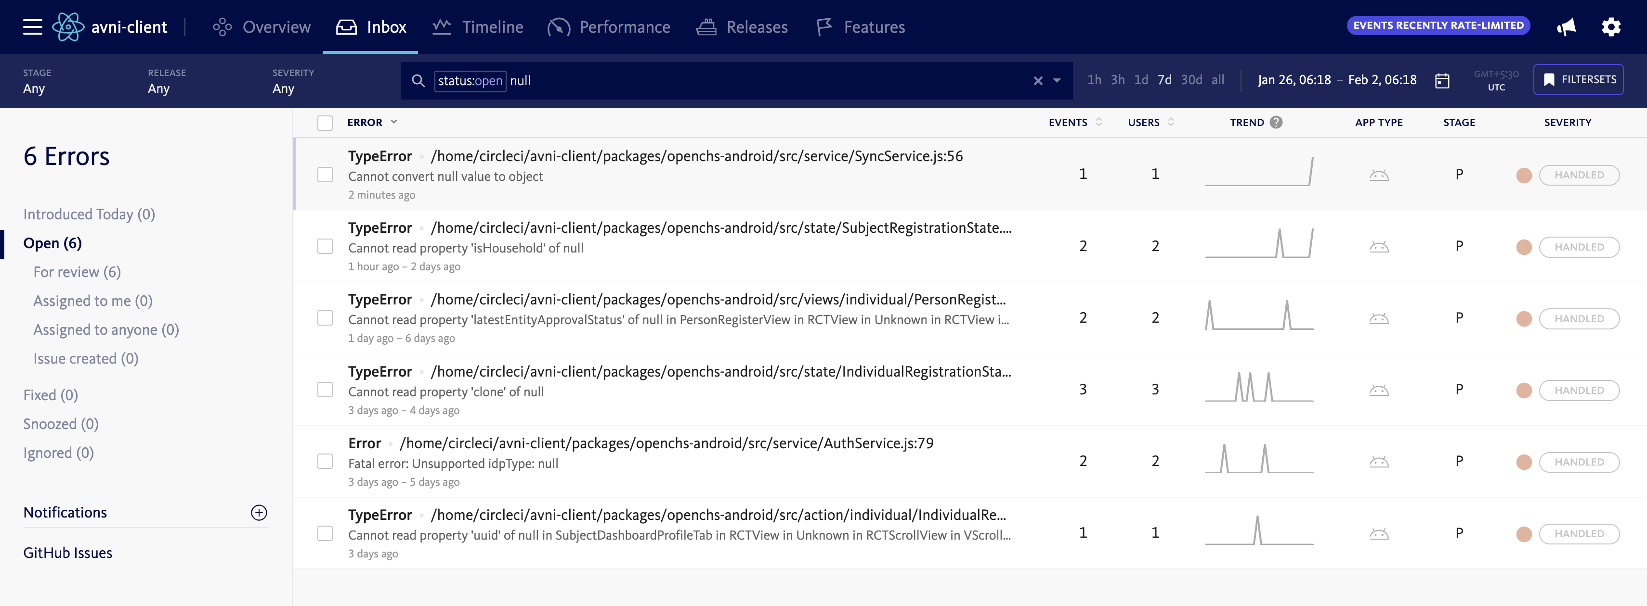The height and width of the screenshot is (606, 1647).
Task: Open the hamburger navigation menu
Action: pos(32,27)
